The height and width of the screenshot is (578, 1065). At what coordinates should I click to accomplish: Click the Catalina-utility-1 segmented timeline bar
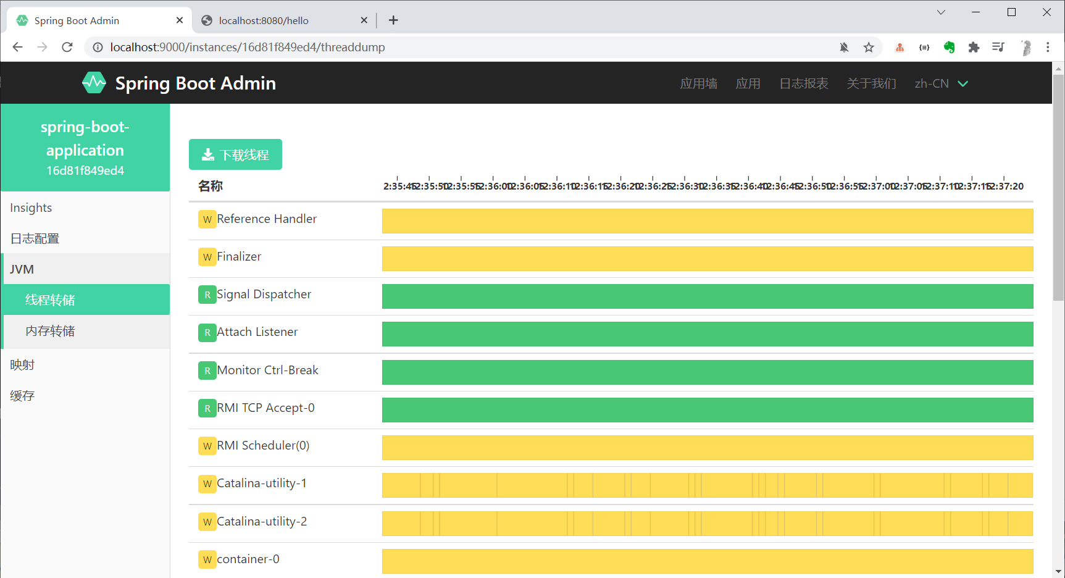708,485
